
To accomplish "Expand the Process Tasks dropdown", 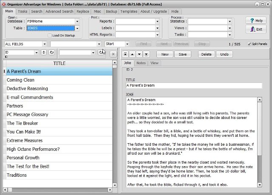I will point(229,35).
